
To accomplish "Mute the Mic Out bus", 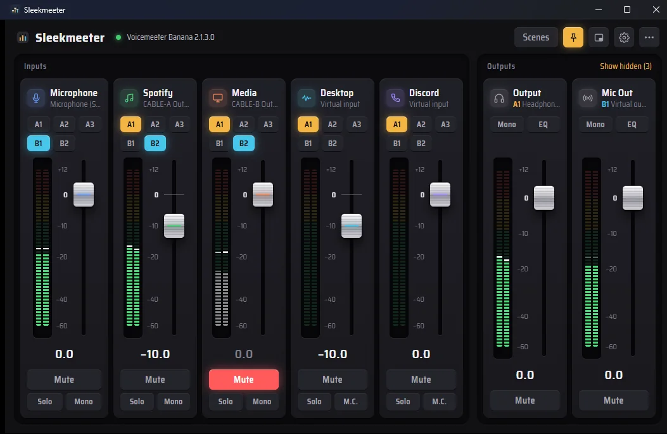I will pyautogui.click(x=613, y=400).
